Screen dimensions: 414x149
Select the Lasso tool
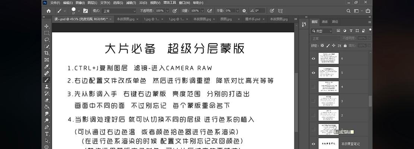(47, 39)
